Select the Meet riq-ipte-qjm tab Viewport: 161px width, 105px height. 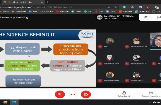(x=22, y=2)
